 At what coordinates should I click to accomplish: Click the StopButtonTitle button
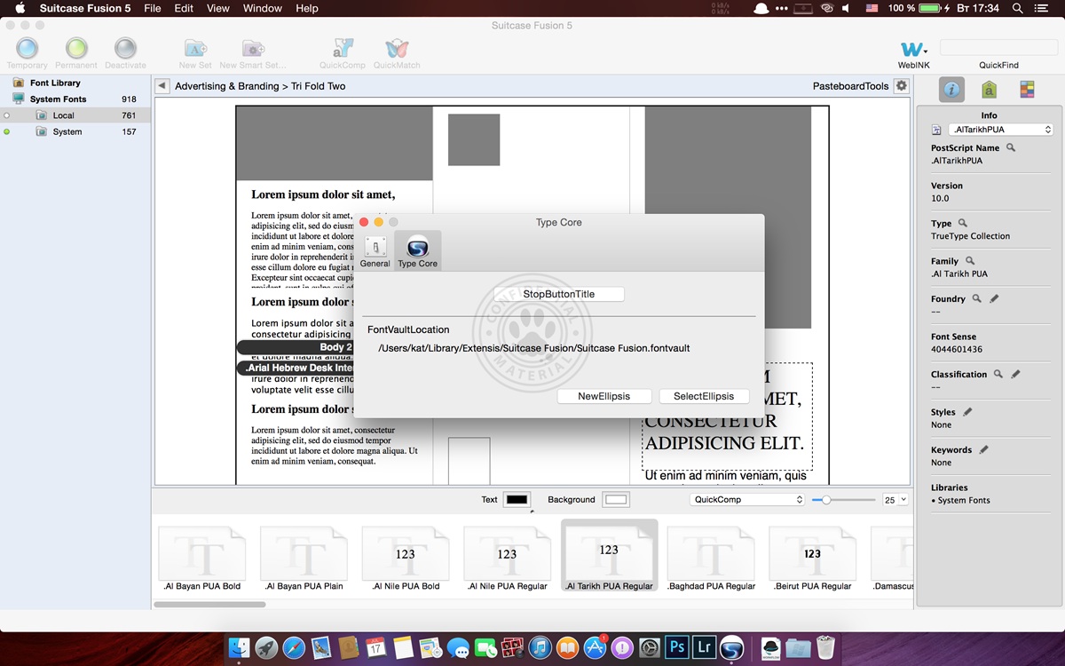[559, 294]
